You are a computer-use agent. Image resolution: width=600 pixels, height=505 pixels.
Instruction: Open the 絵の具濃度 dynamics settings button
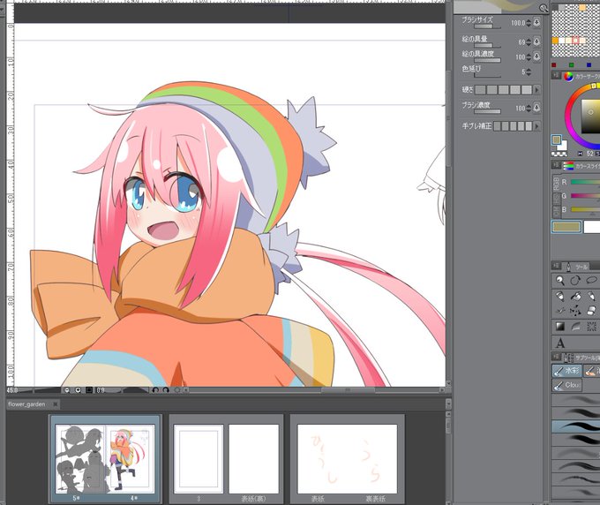(x=536, y=57)
